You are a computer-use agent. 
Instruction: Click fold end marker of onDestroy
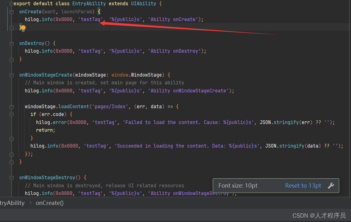tap(11, 60)
